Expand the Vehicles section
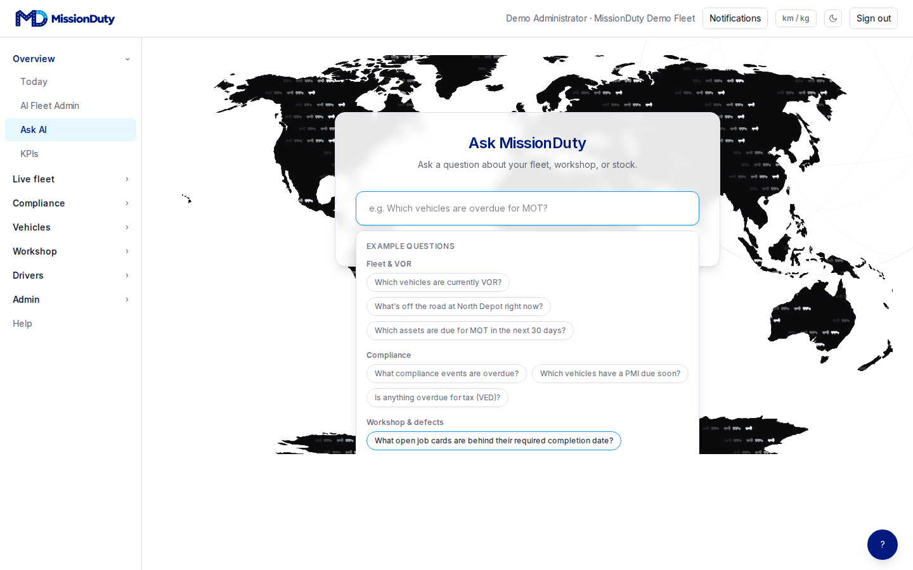 (x=70, y=227)
